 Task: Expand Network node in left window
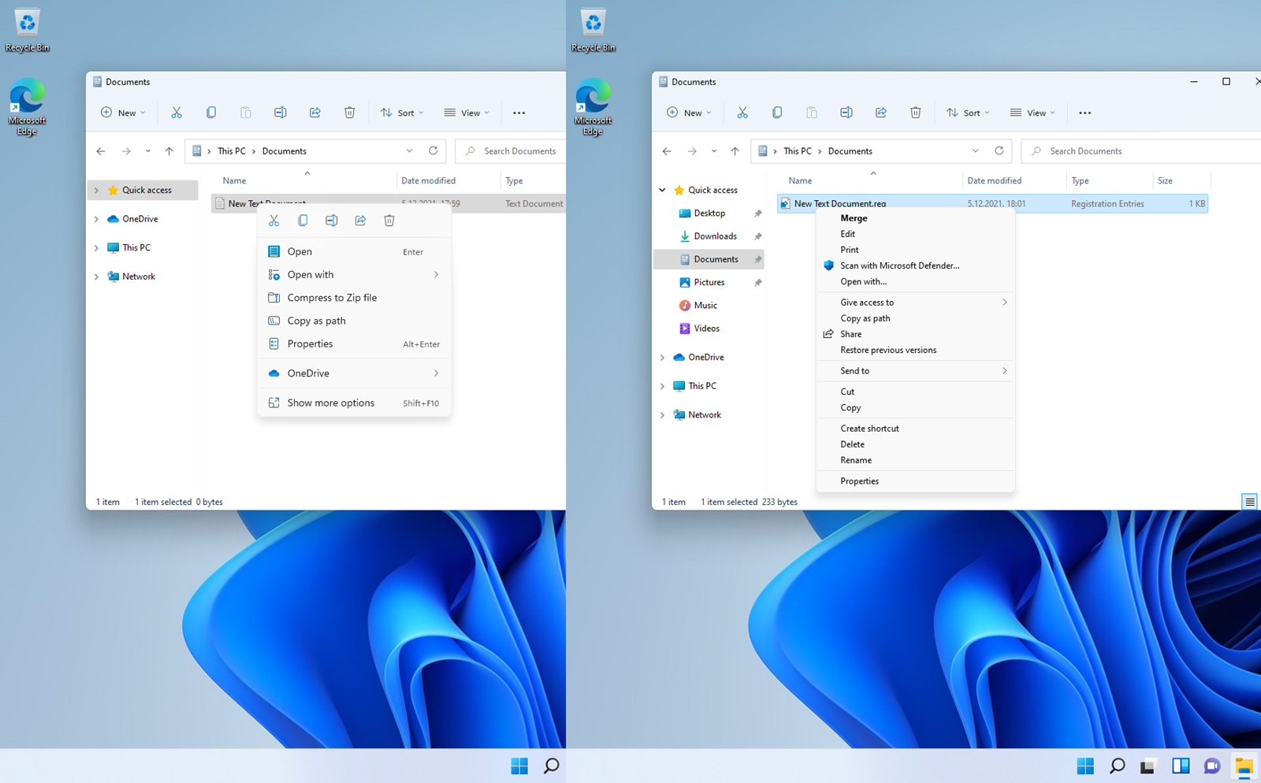(96, 276)
